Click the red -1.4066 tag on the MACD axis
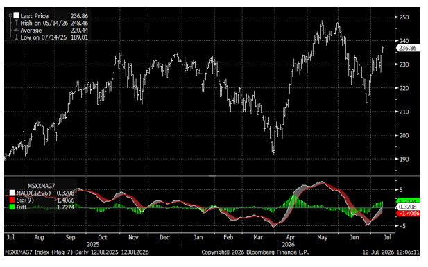Viewport: 428px width, 267px height. 408,213
